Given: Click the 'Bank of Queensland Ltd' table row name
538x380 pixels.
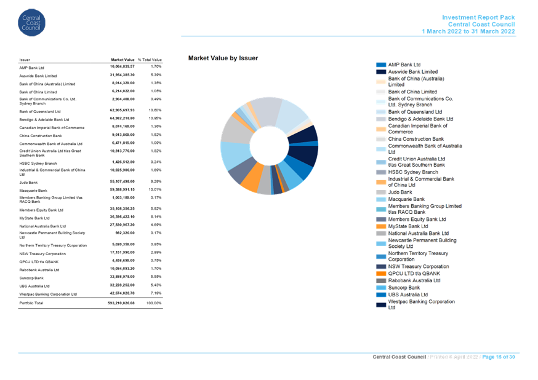Looking at the screenshot, I should [40, 112].
